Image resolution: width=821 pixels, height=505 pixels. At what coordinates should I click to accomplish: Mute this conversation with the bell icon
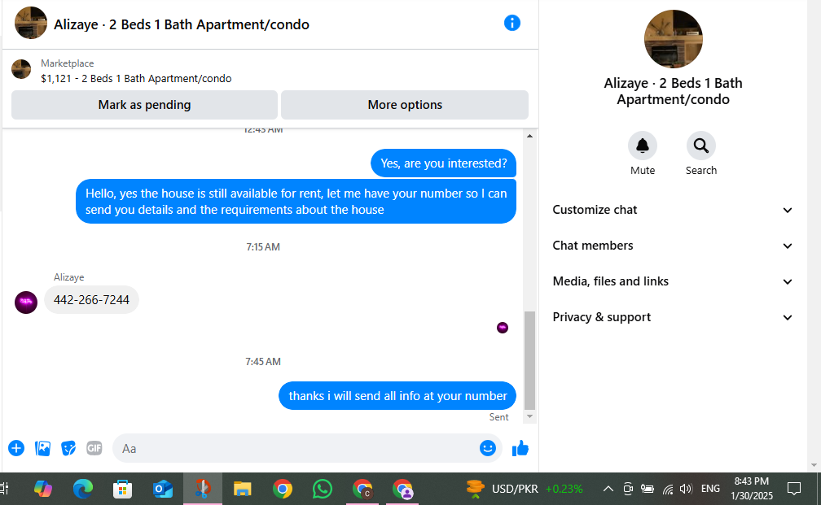[x=643, y=146]
